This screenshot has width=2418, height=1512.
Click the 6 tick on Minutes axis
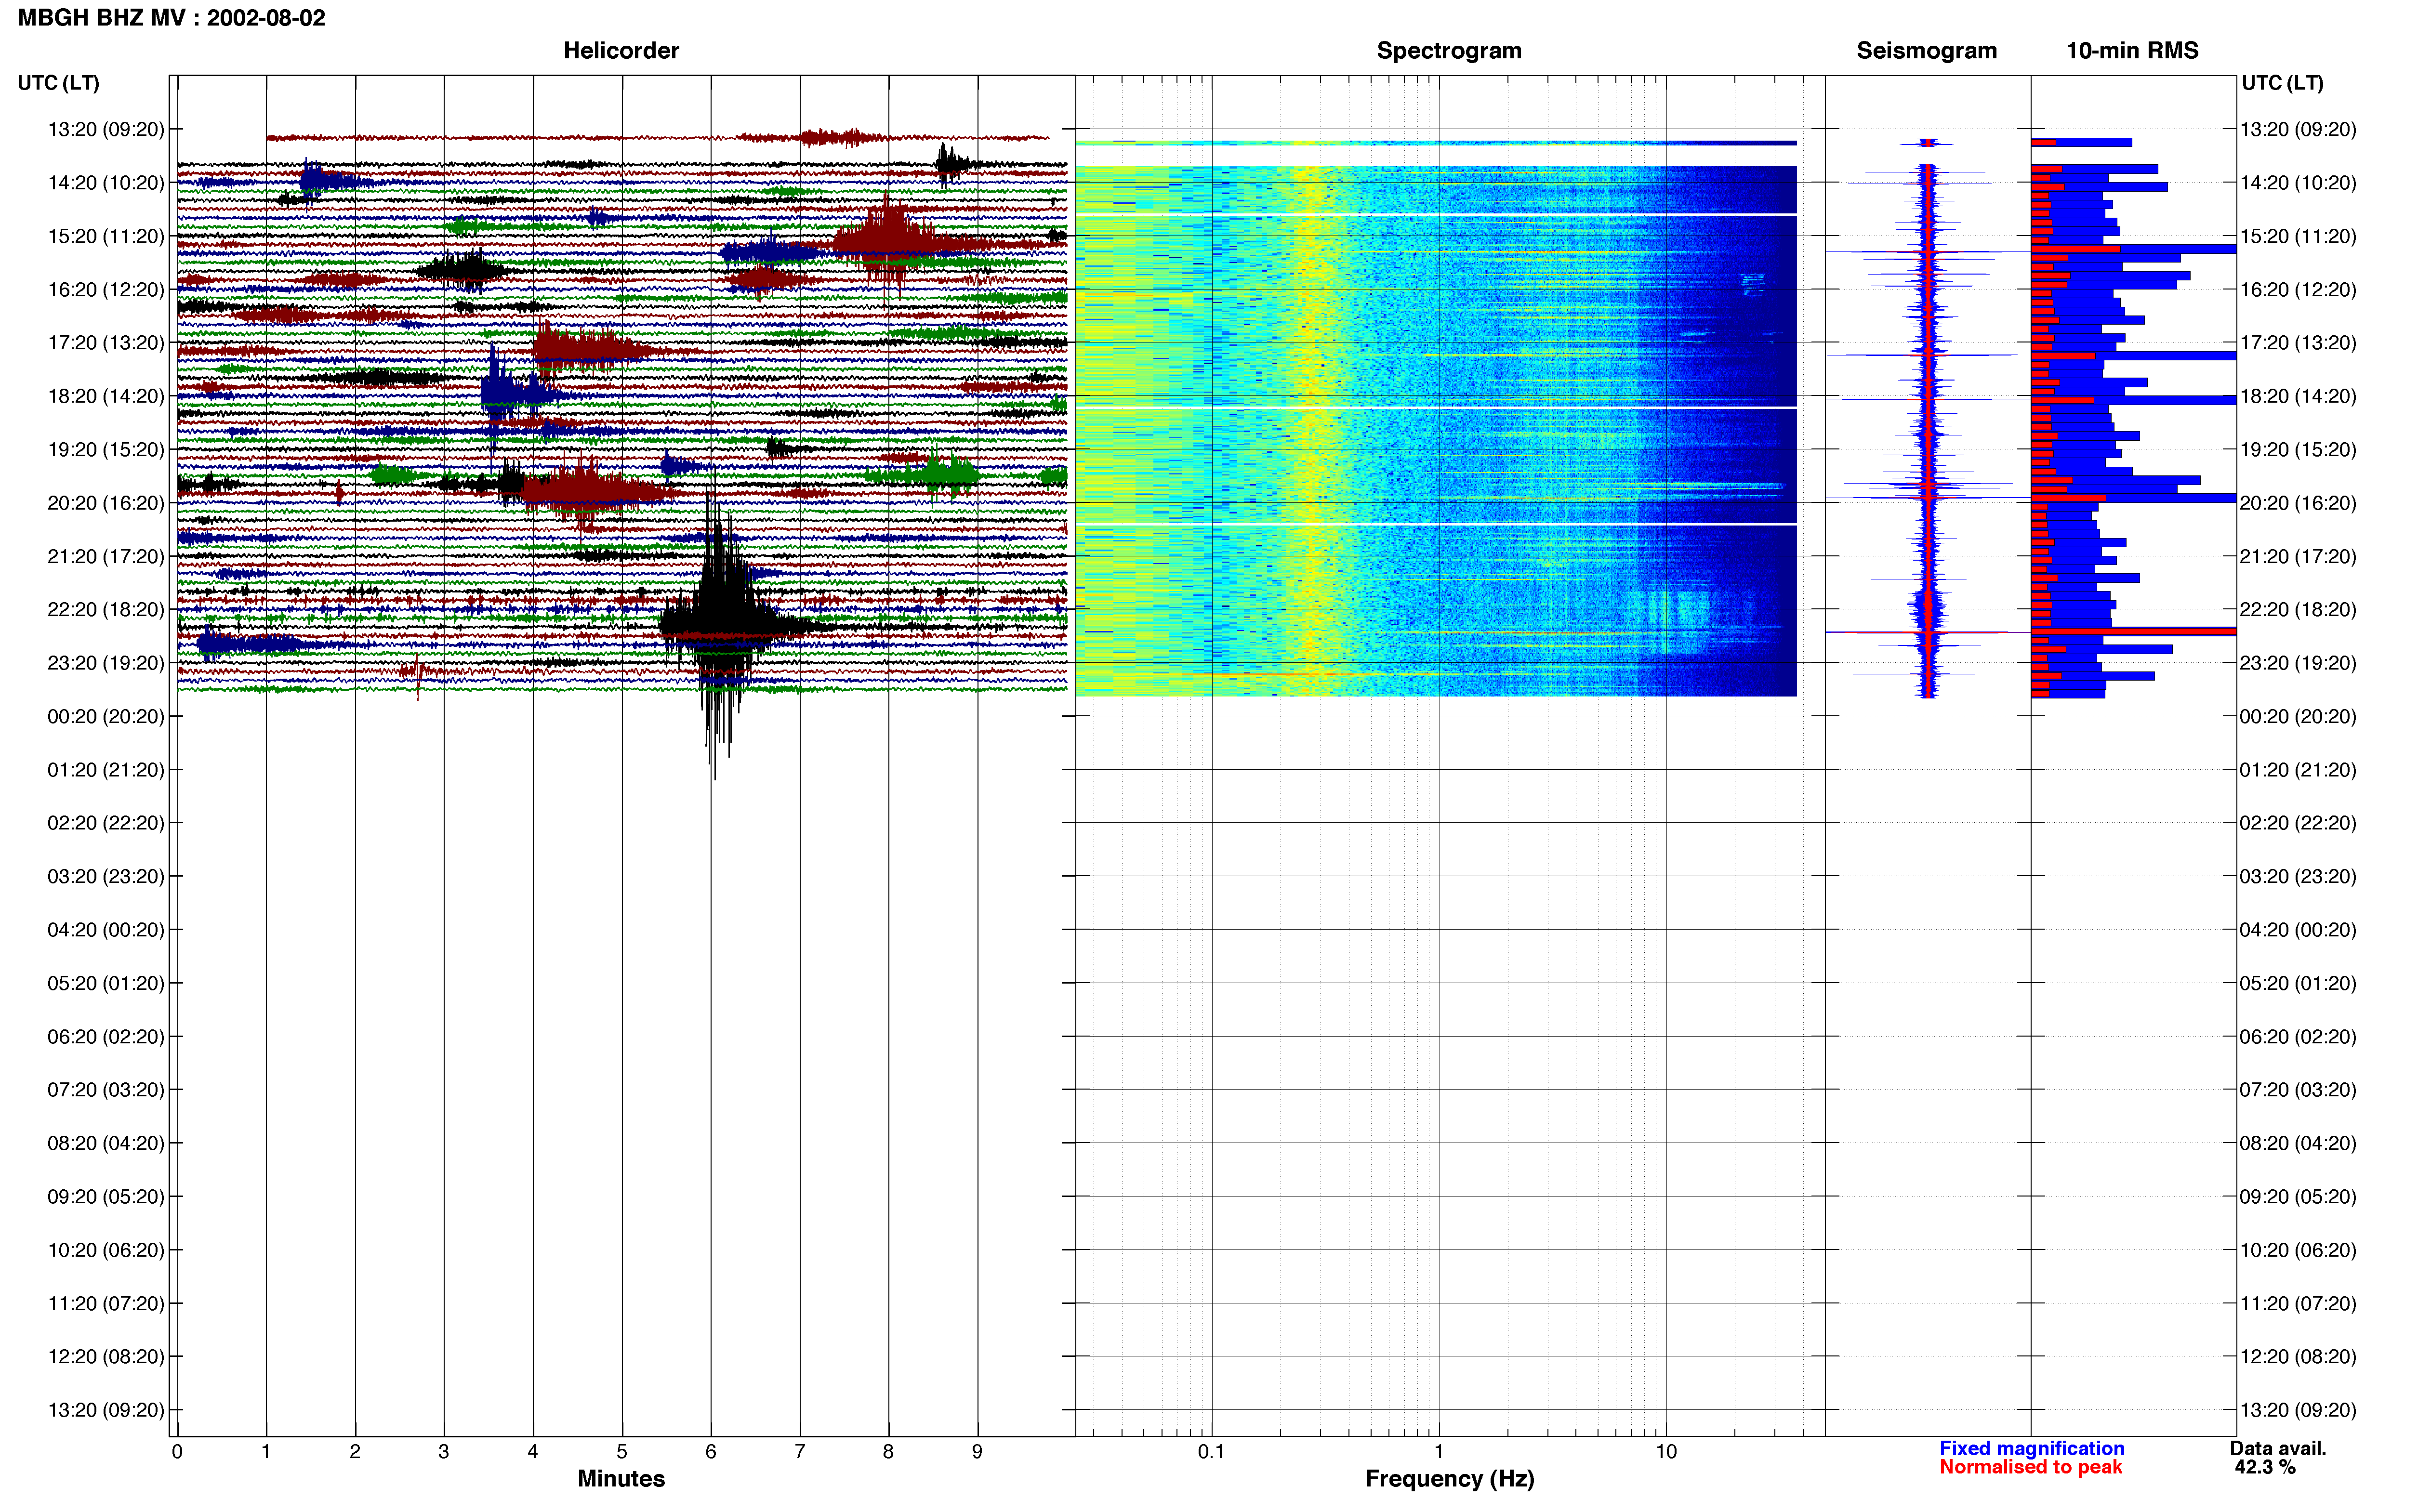pos(711,1452)
